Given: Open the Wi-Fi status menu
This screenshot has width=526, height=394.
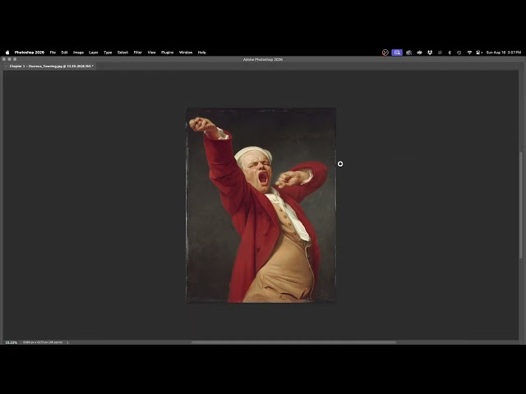Looking at the screenshot, I should coord(469,53).
